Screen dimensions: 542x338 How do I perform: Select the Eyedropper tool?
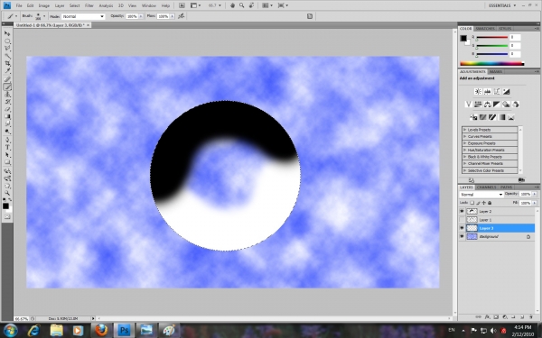[x=7, y=71]
